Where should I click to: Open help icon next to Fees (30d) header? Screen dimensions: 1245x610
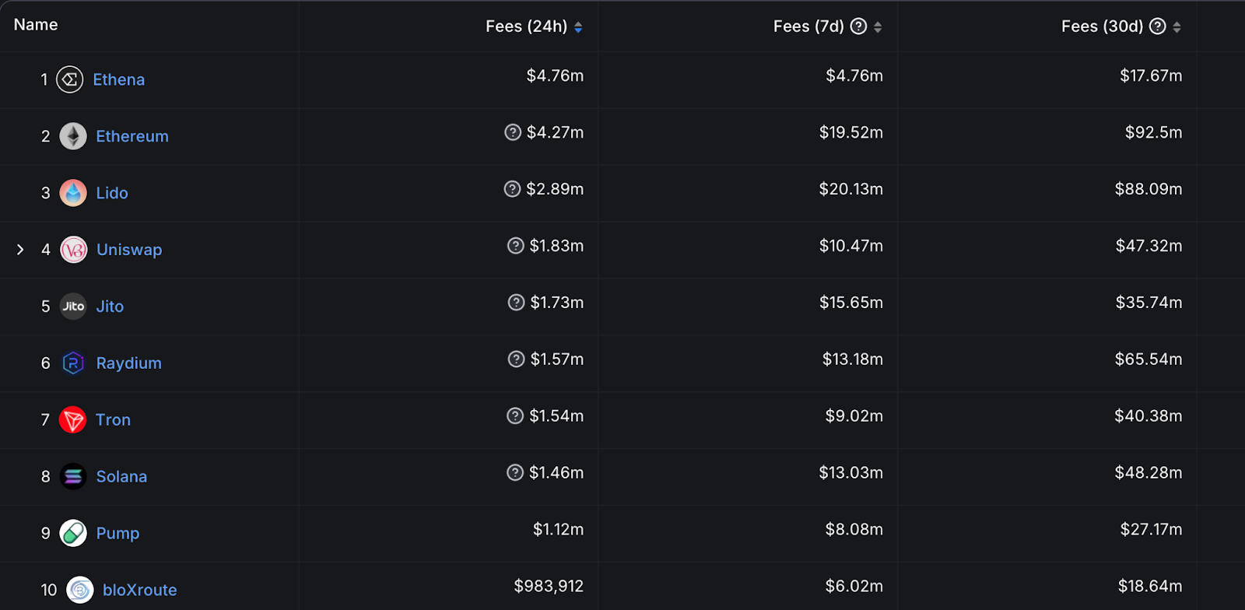pos(1158,26)
